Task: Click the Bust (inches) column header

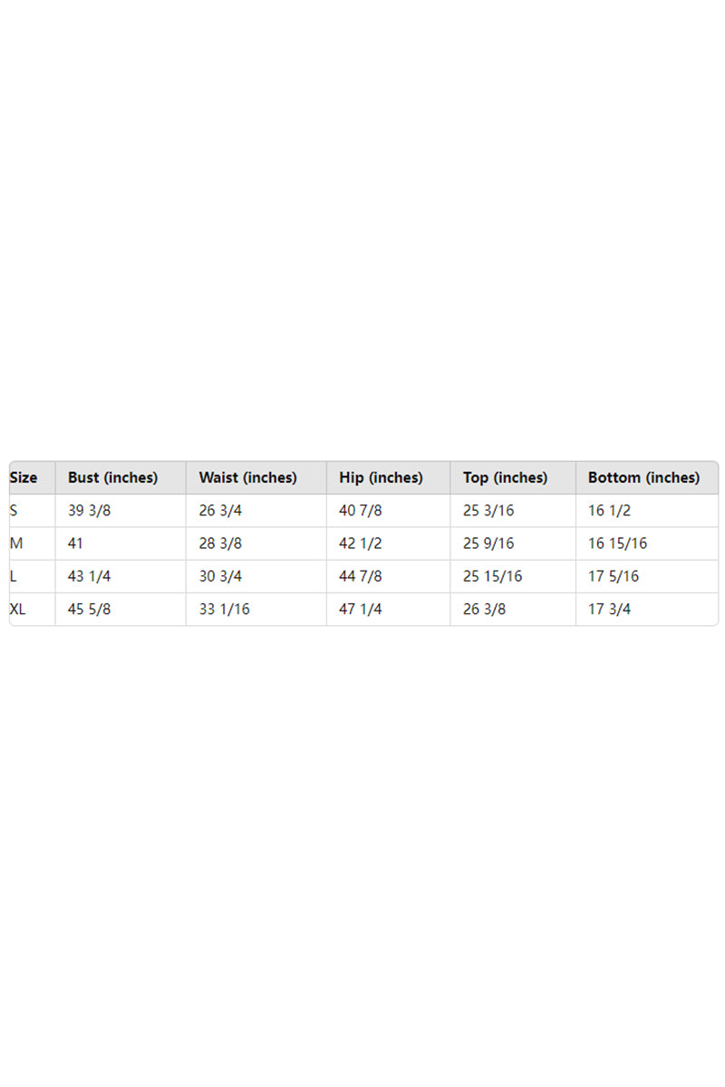Action: point(112,477)
